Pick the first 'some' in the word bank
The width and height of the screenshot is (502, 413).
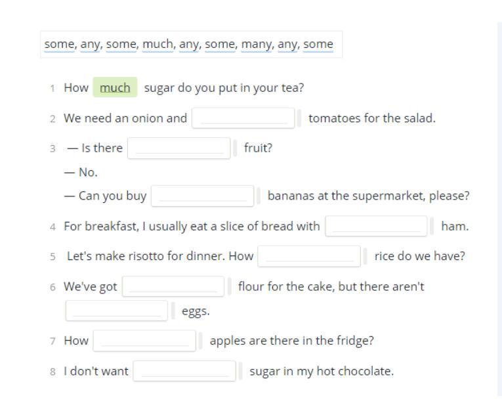tap(59, 44)
